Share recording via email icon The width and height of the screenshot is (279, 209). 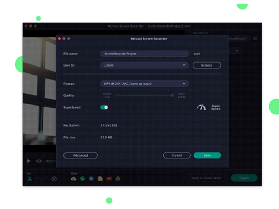coord(100,178)
